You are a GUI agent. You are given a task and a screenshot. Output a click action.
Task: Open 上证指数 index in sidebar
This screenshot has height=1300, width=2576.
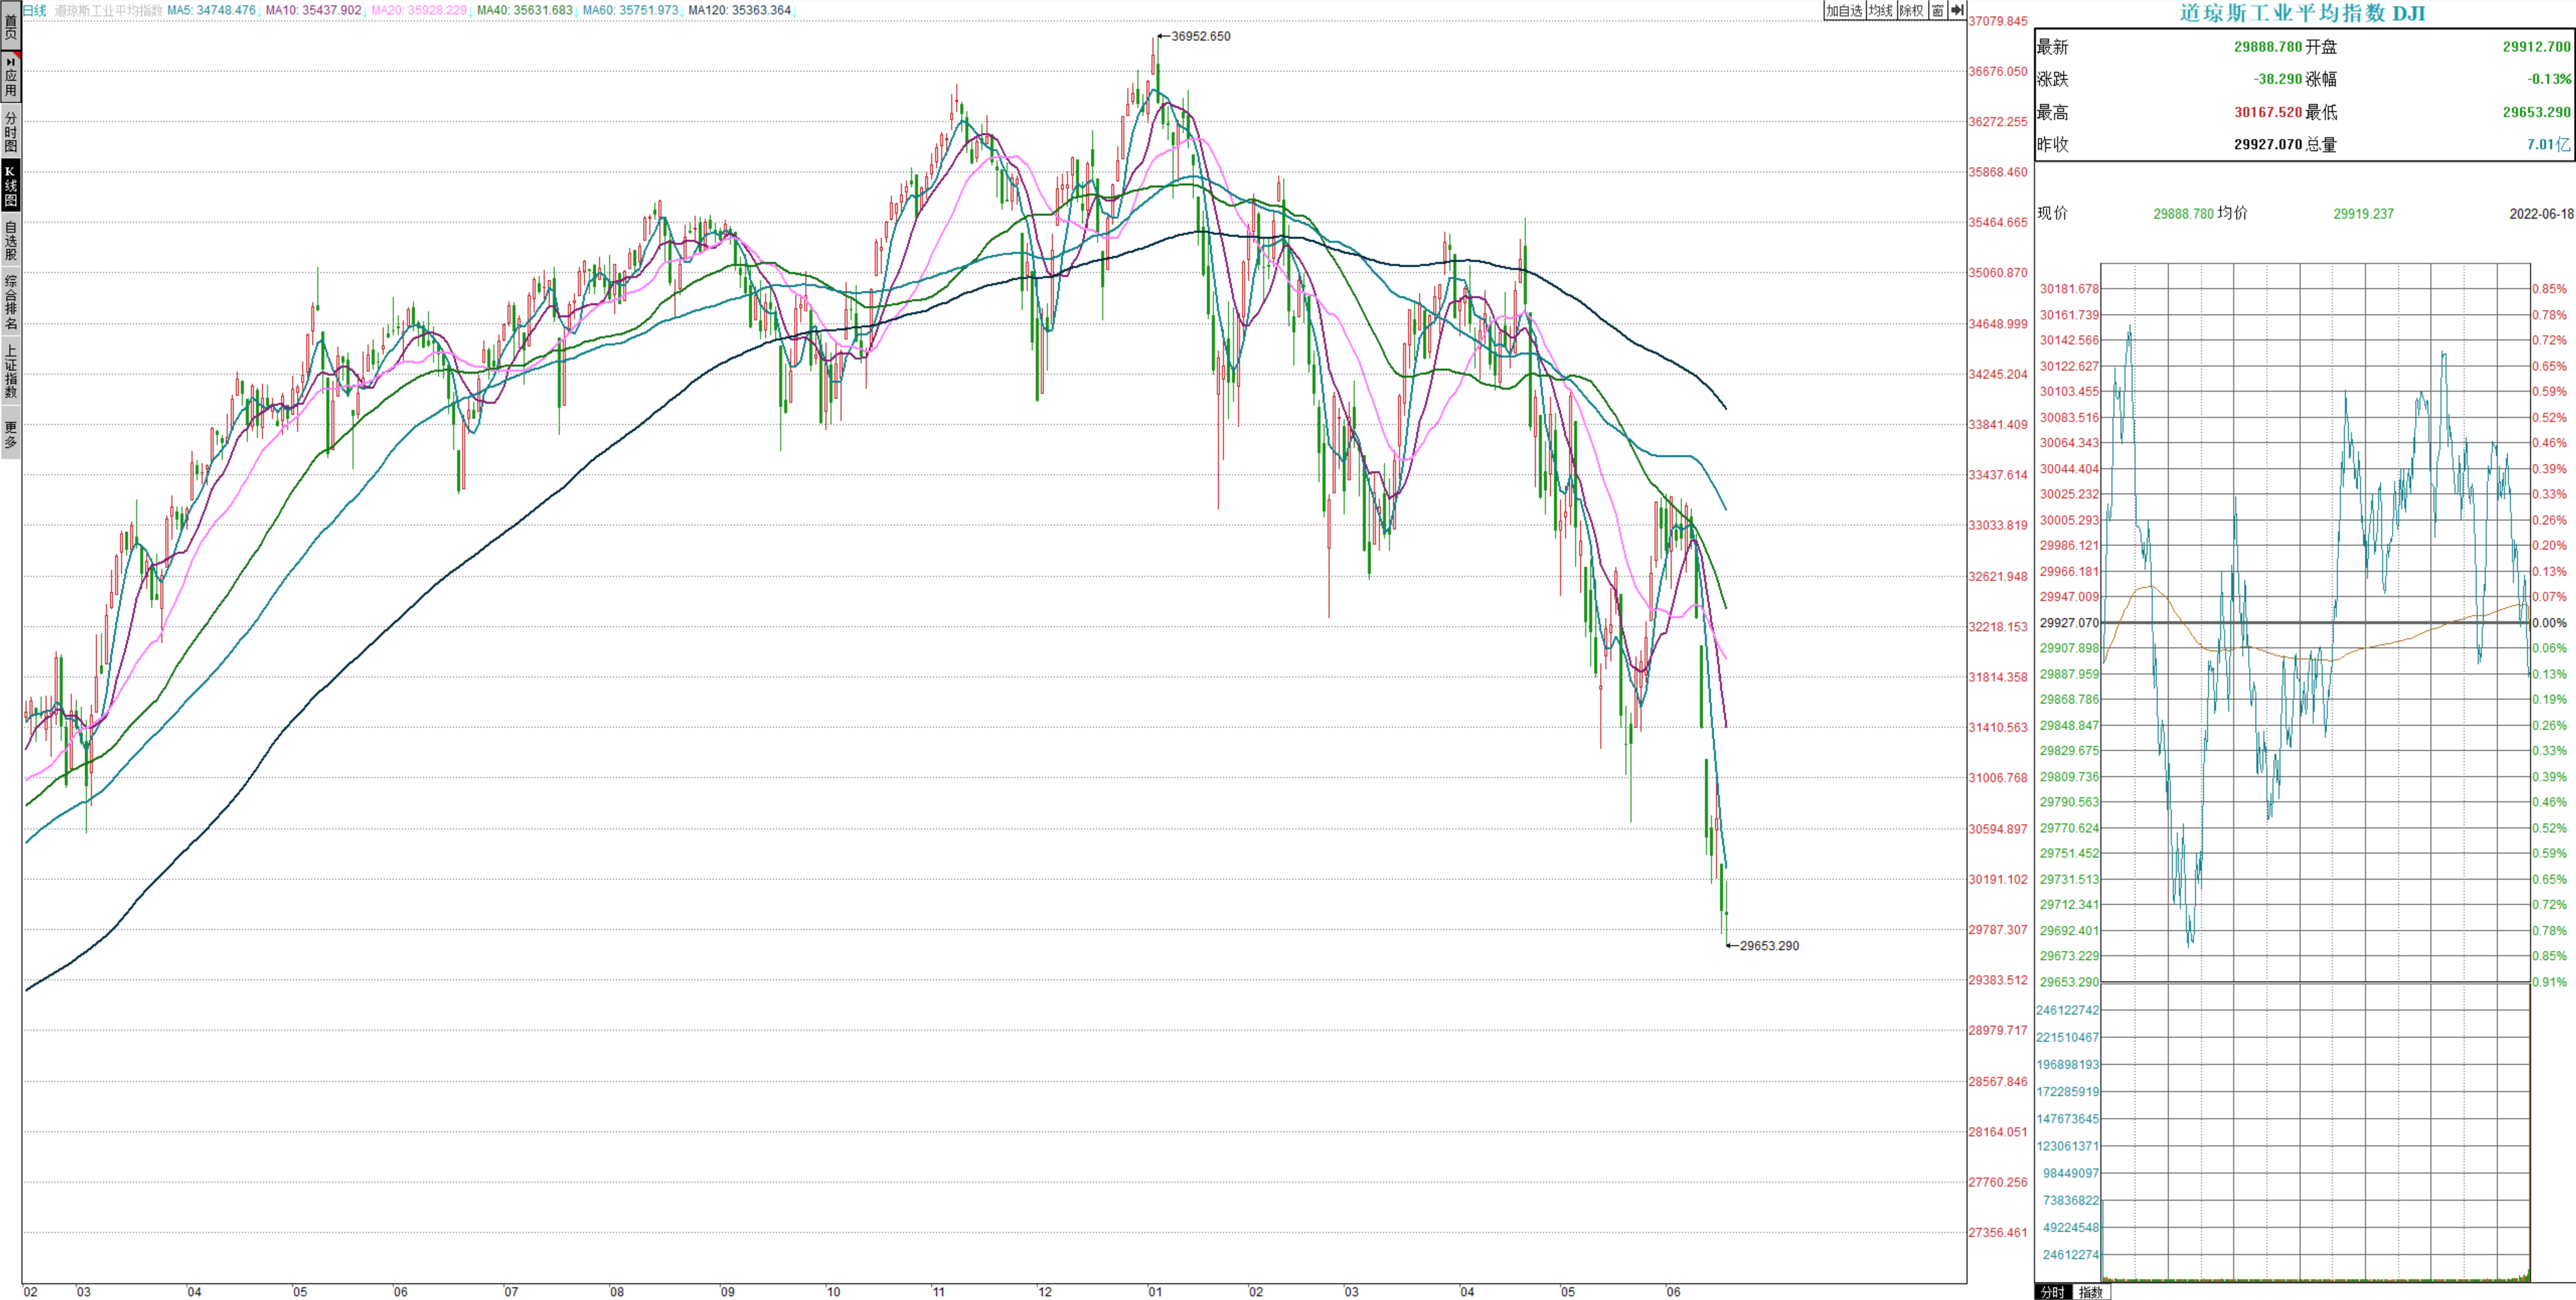click(x=11, y=370)
